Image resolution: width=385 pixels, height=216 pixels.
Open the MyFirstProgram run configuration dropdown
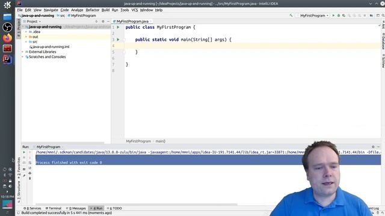pos(312,16)
